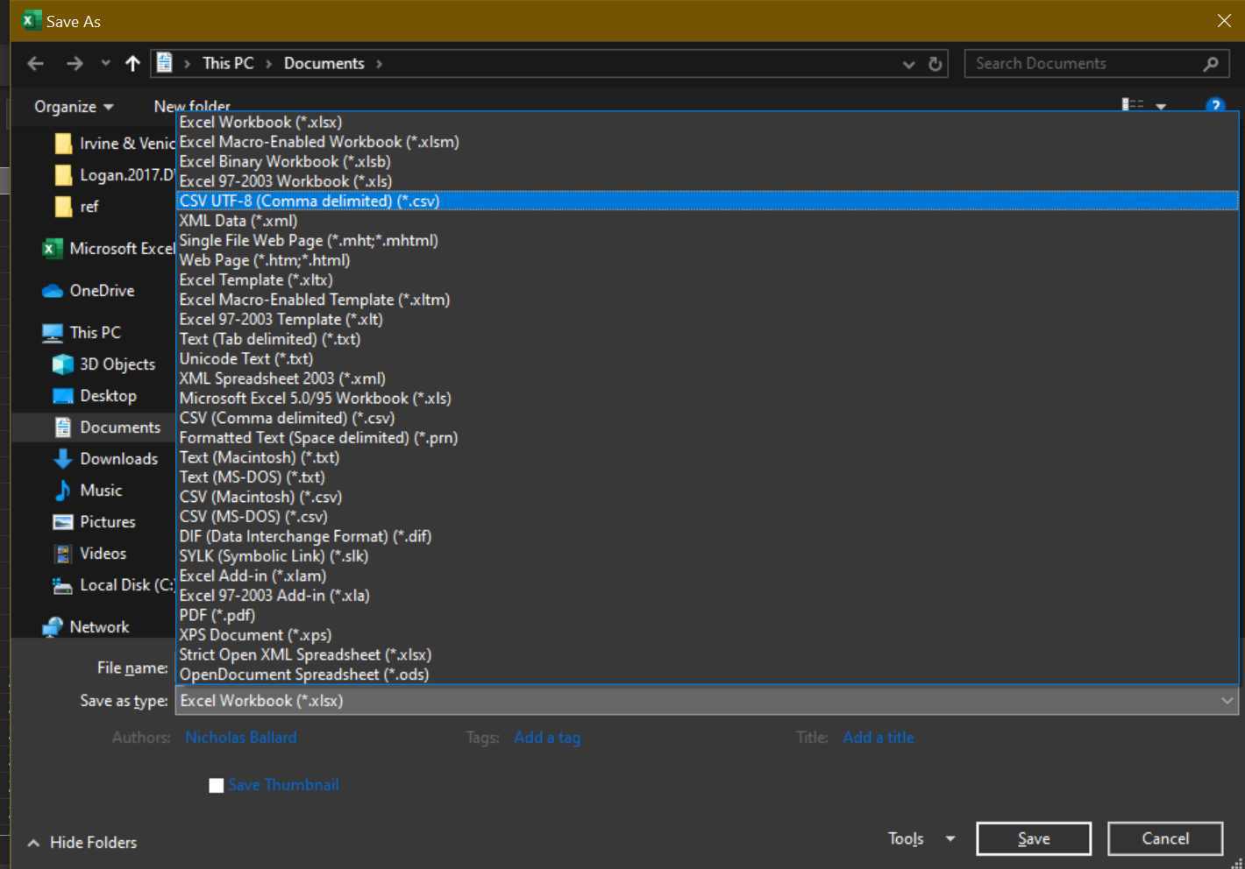The image size is (1245, 869).
Task: Choose PDF (*.pdf) file type
Action: tap(707, 615)
